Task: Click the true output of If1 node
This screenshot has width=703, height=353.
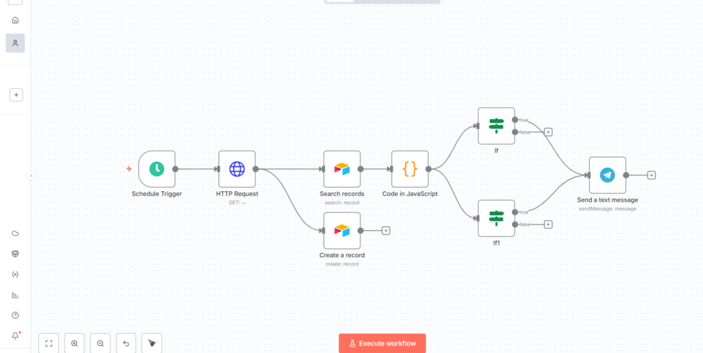Action: [515, 212]
